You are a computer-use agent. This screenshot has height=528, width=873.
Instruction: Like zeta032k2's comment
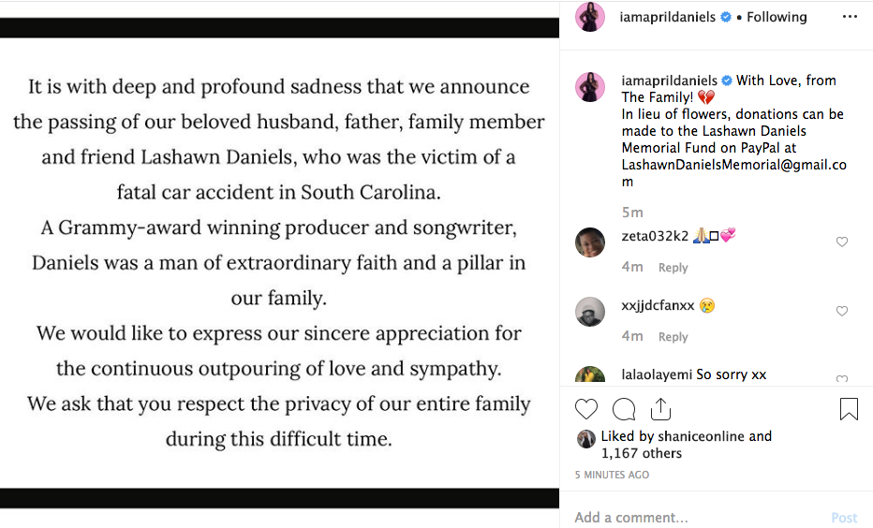tap(842, 242)
